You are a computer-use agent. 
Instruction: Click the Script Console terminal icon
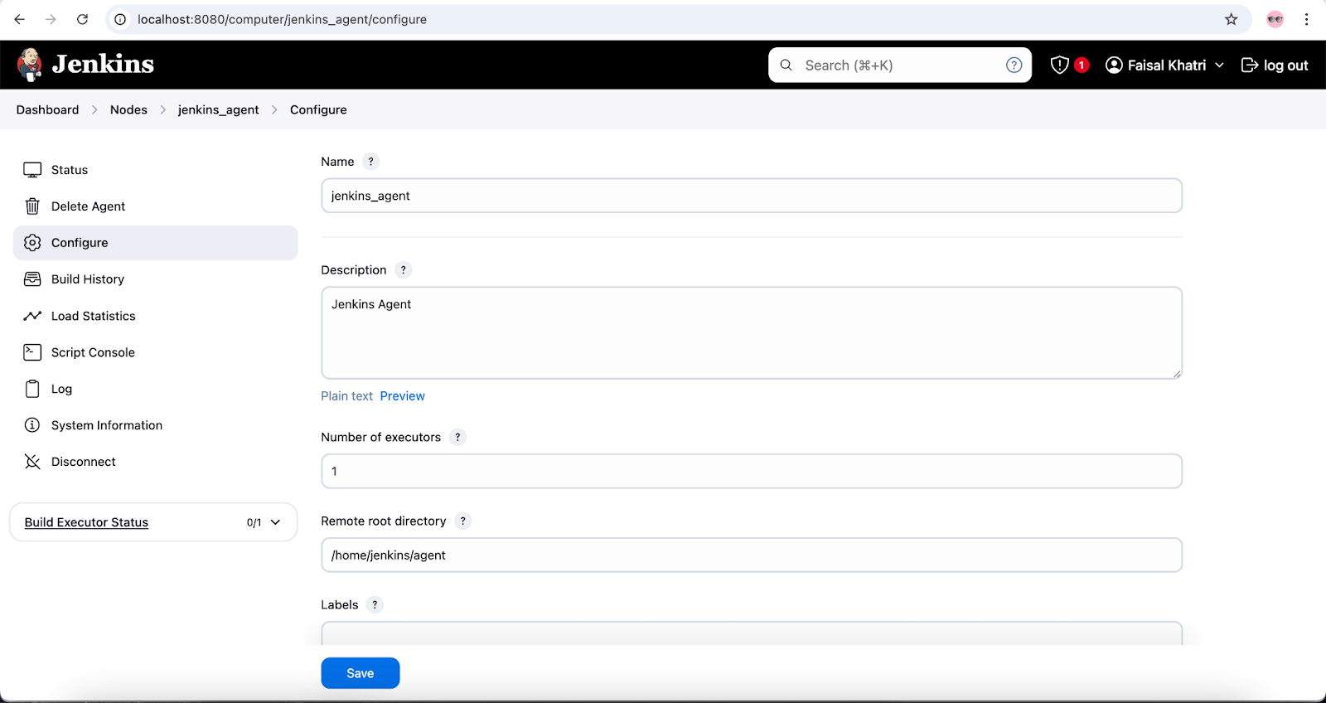32,352
